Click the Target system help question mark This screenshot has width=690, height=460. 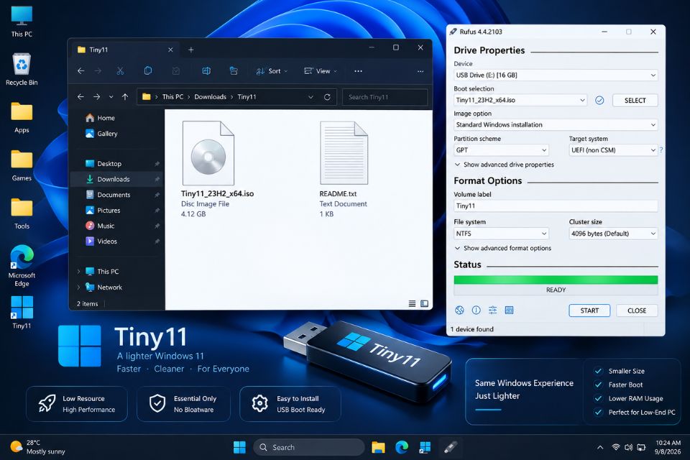(x=661, y=150)
